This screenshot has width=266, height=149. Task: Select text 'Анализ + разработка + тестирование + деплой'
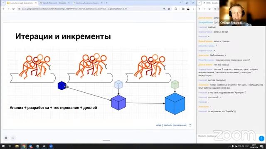[x=53, y=108]
